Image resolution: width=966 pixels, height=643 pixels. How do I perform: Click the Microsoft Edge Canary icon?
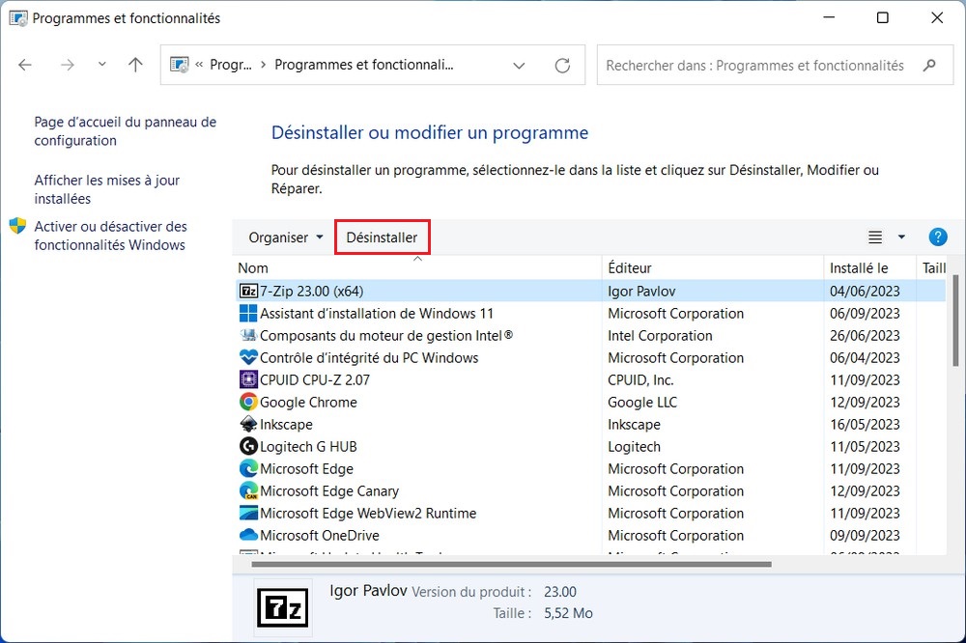tap(248, 490)
